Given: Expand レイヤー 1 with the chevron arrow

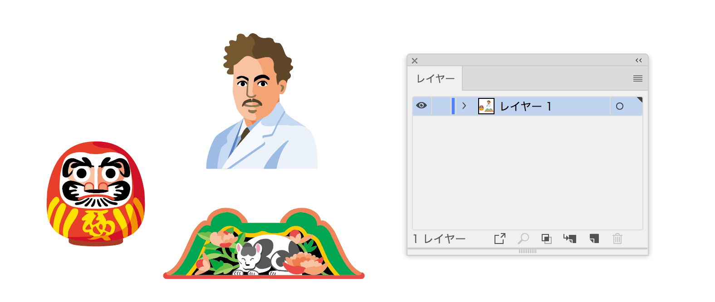Looking at the screenshot, I should point(464,106).
